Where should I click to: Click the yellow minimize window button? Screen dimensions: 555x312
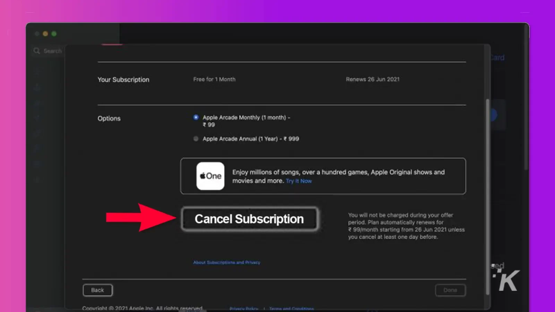pos(45,34)
